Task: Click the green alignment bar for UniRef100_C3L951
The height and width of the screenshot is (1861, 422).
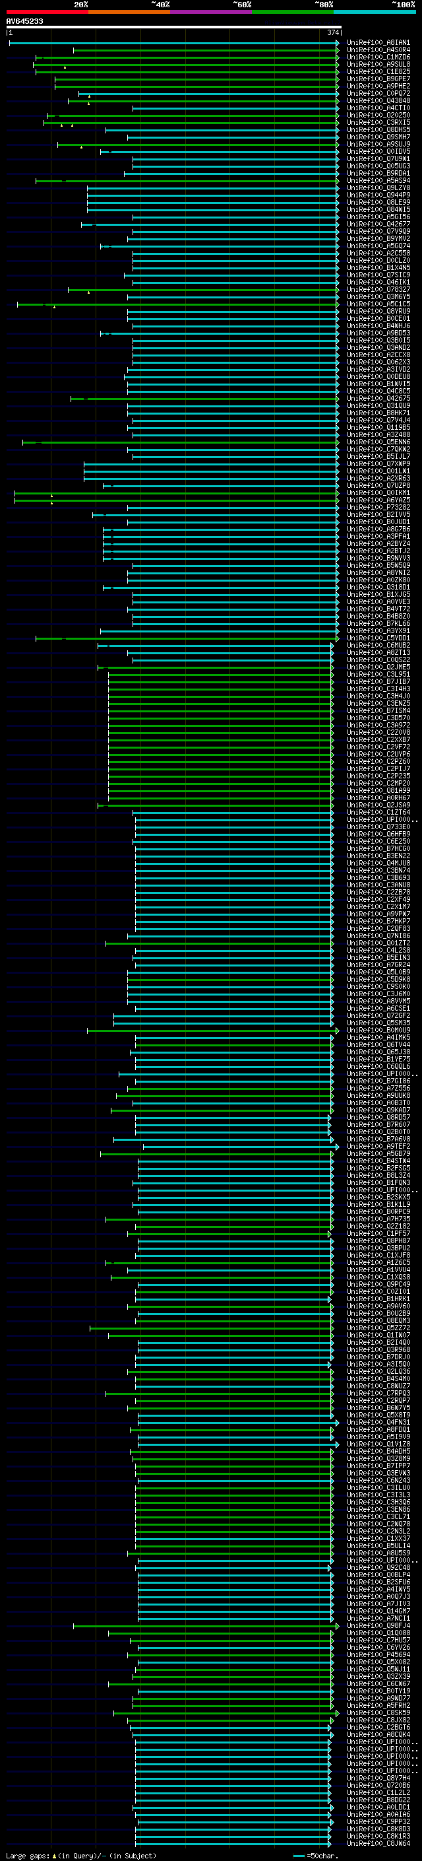Action: (x=221, y=674)
